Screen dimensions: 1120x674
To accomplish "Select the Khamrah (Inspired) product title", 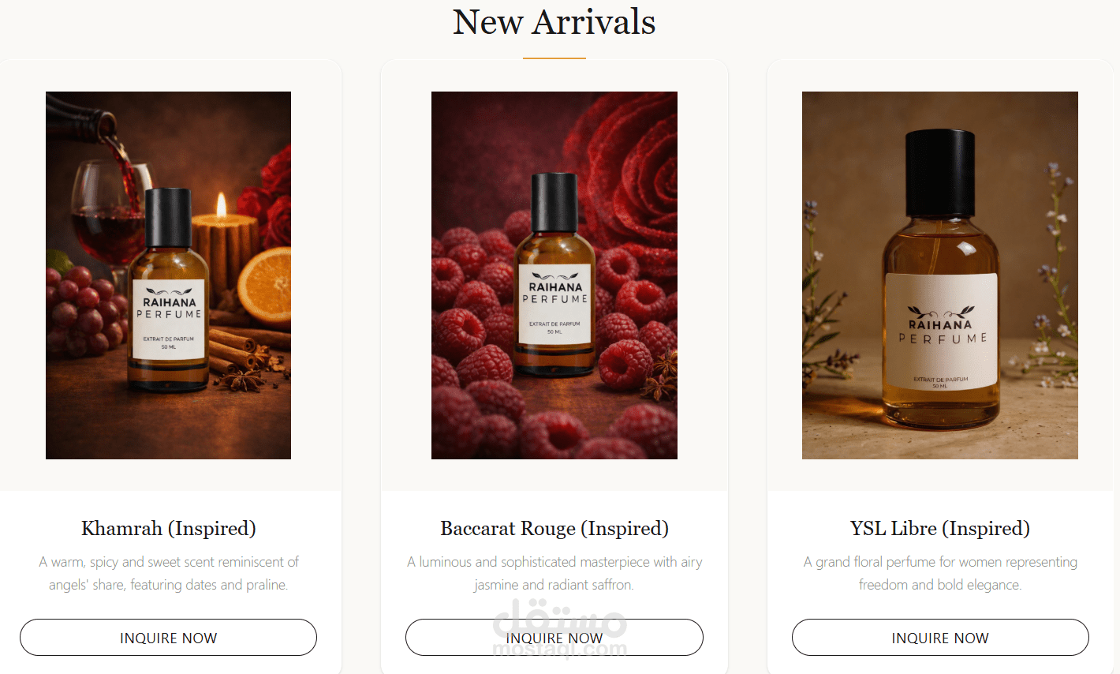I will point(169,529).
